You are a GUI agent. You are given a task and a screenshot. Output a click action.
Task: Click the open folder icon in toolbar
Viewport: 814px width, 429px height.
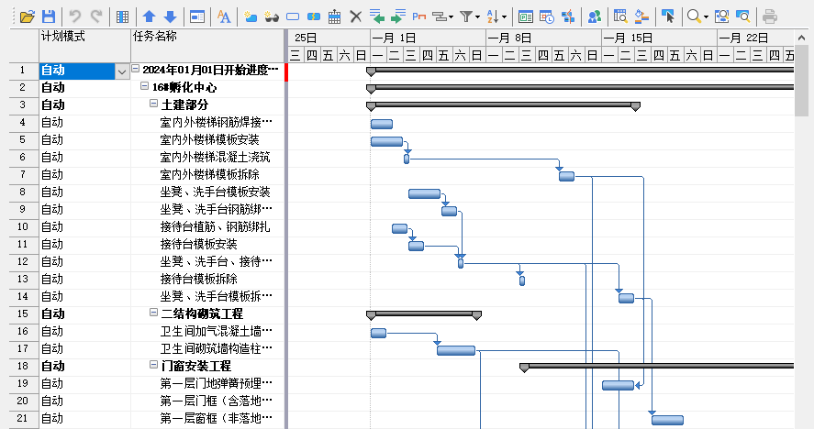tap(27, 16)
